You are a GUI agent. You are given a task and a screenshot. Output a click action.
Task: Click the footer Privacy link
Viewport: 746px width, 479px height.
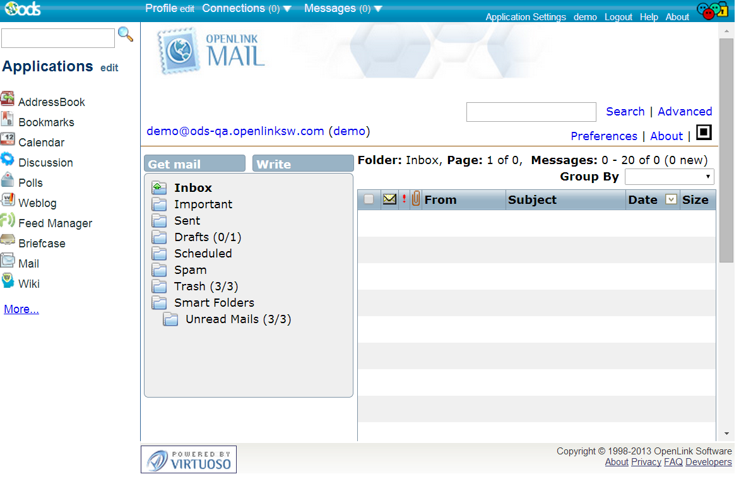pos(646,462)
